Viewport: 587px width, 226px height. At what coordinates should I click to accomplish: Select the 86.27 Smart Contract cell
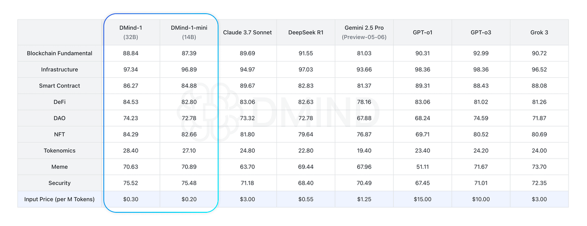point(131,86)
